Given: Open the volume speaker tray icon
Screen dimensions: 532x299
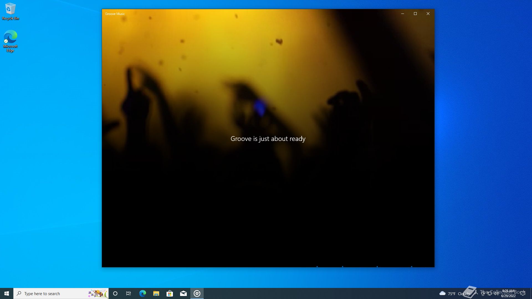Looking at the screenshot, I should point(496,293).
